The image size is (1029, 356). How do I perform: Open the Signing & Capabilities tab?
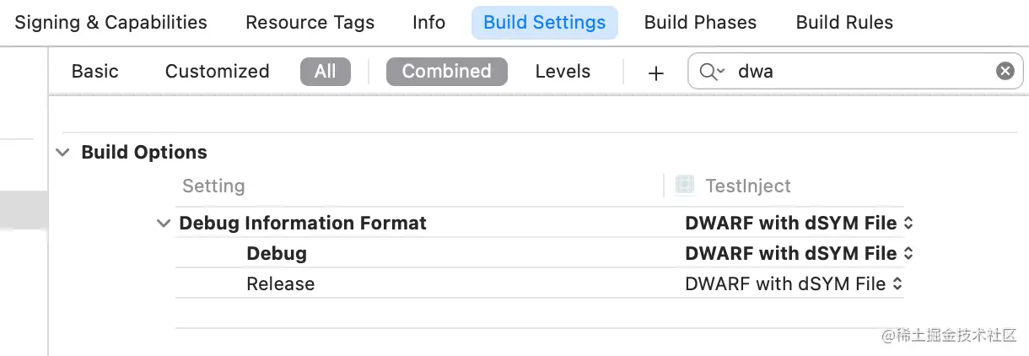click(110, 23)
